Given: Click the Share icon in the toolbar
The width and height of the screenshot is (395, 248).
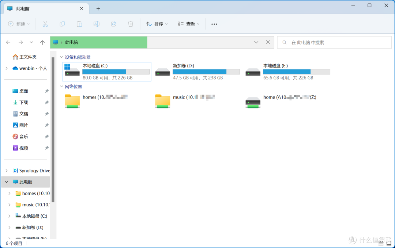Looking at the screenshot, I should (x=113, y=24).
